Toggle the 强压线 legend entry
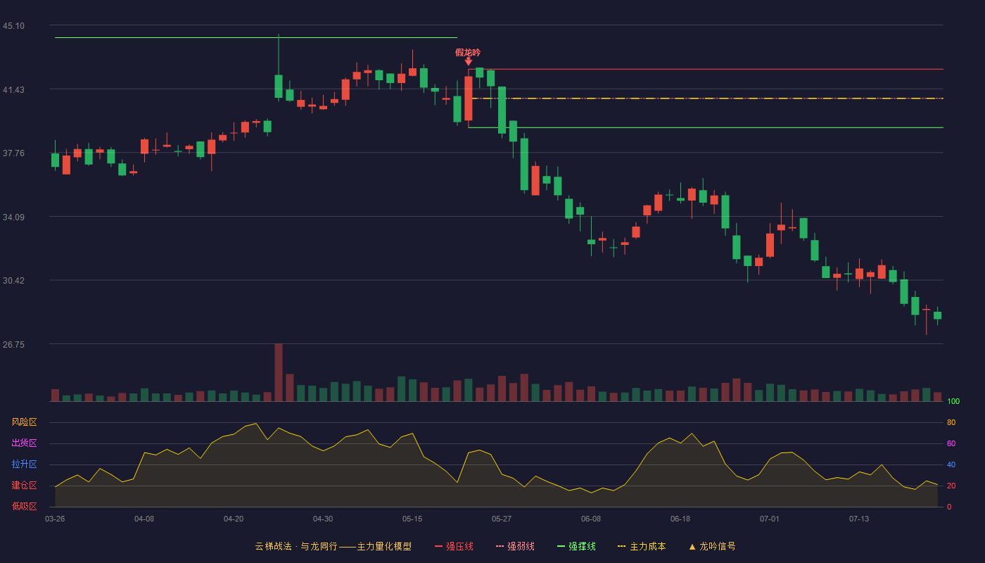 (x=454, y=546)
